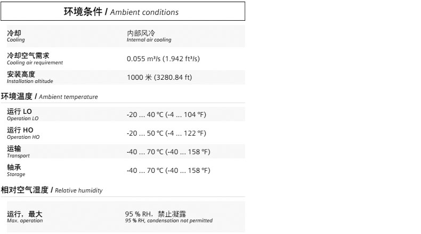Click the 相对空气湿度 Relative humidity heading

coord(51,190)
